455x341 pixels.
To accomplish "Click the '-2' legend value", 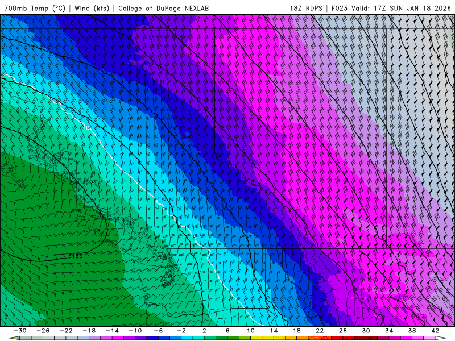I will click(x=181, y=331).
